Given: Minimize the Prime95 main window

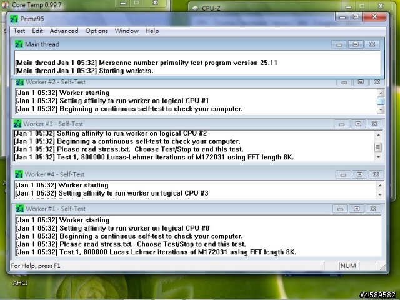Looking at the screenshot, I should pos(342,17).
